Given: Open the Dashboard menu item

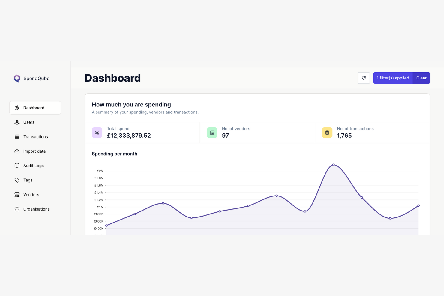Looking at the screenshot, I should 35,108.
